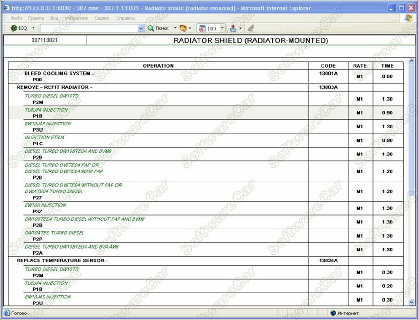The height and width of the screenshot is (320, 419).
Task: Click the user contact toolbar icon
Action: 233,28
